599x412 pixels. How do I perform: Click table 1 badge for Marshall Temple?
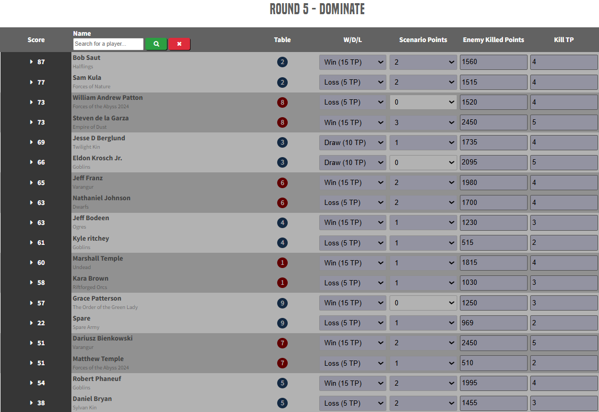tap(282, 263)
